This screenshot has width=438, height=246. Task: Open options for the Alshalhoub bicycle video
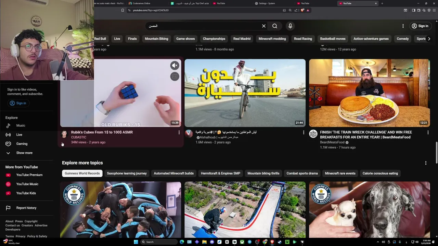point(304,132)
